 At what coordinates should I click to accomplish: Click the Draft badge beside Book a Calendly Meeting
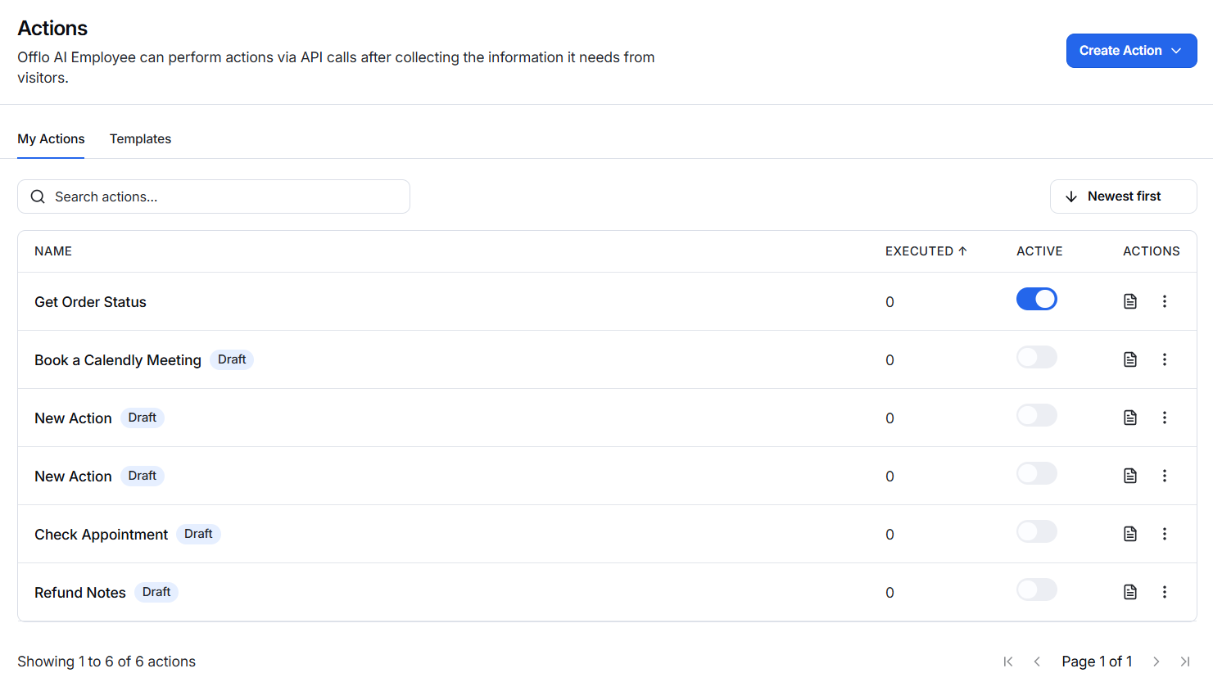(x=232, y=359)
